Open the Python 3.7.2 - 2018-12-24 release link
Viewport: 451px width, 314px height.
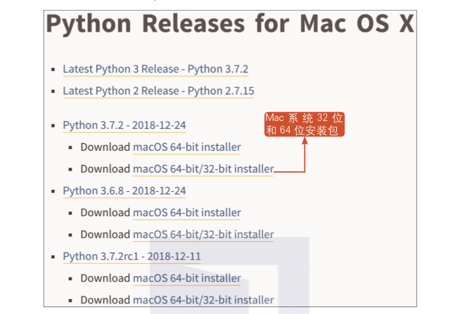coord(124,125)
